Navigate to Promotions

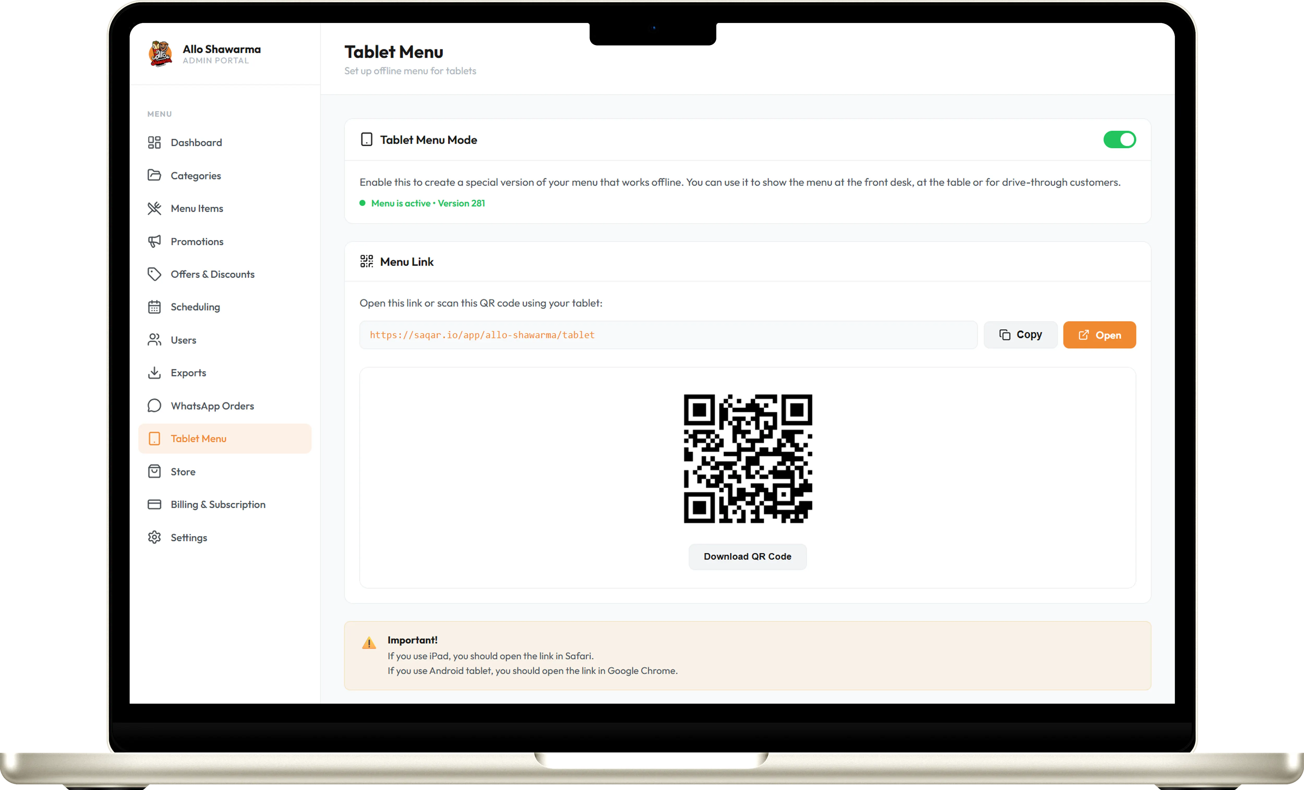click(224, 241)
